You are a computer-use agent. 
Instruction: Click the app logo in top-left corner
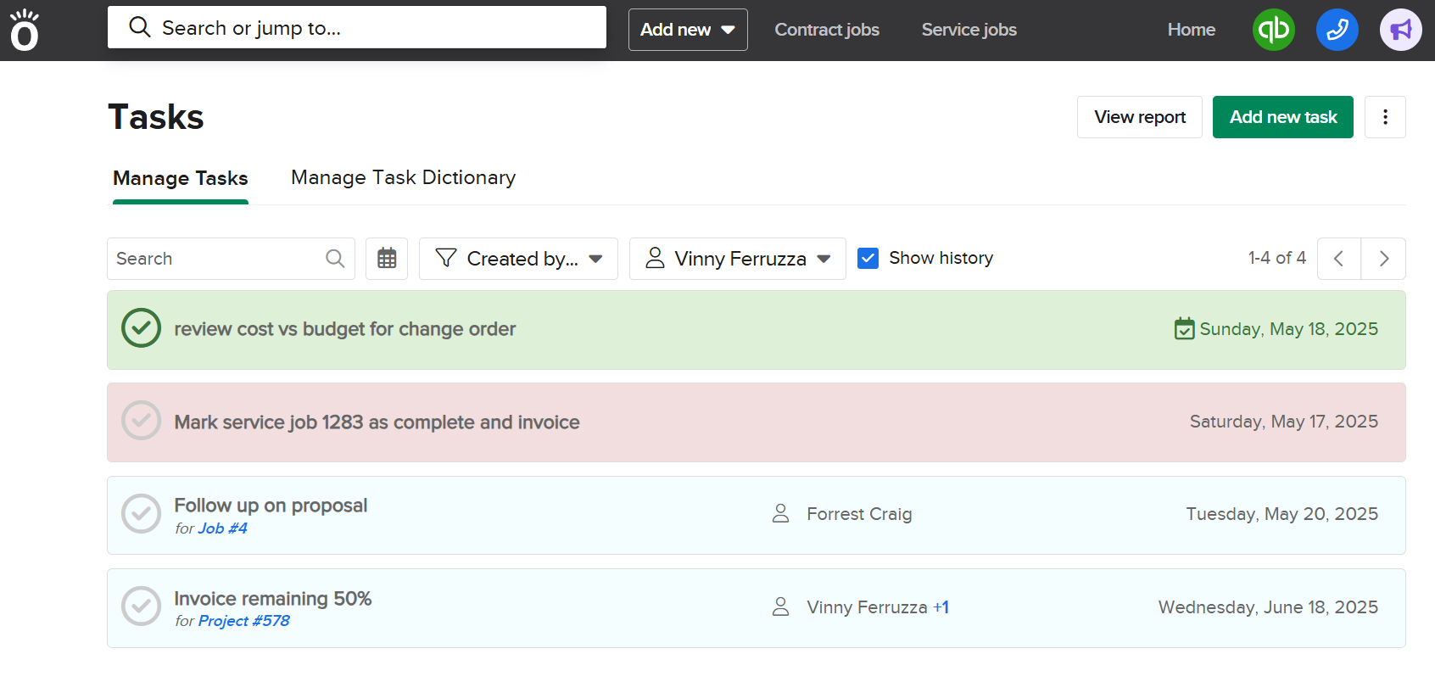25,31
